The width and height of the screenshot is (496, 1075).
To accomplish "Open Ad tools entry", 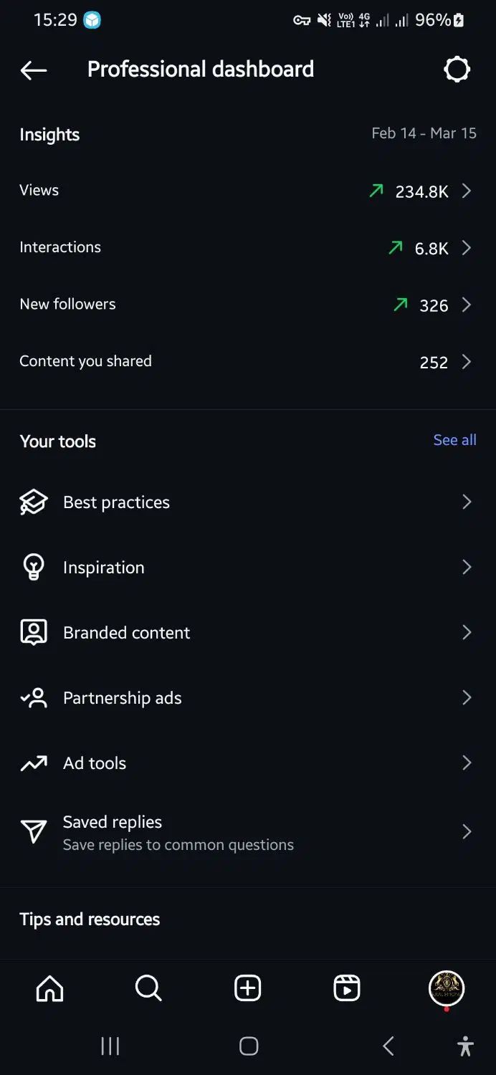I will [x=248, y=763].
